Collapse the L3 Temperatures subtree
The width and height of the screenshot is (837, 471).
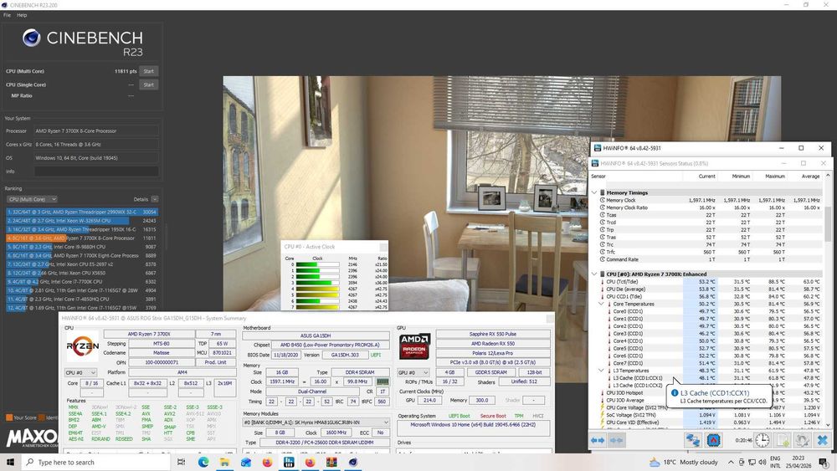click(601, 370)
